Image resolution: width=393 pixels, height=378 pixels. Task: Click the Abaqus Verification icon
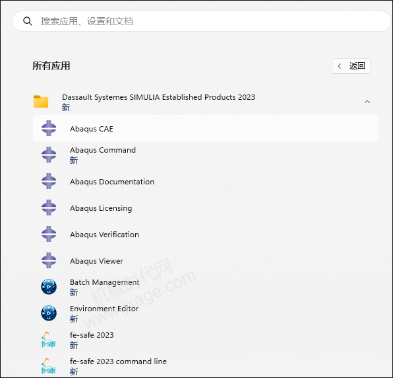[49, 234]
